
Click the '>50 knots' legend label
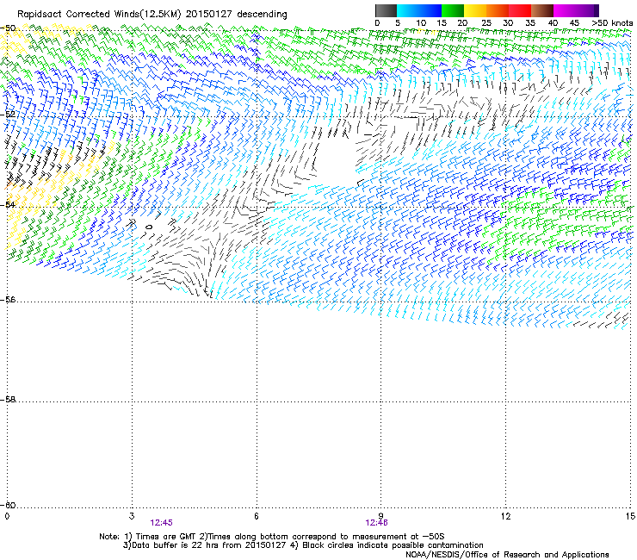pos(612,22)
